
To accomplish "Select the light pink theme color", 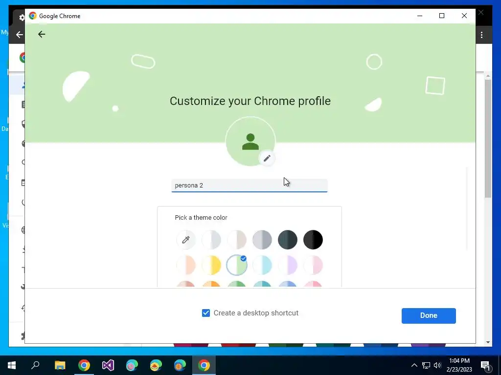I will click(313, 265).
